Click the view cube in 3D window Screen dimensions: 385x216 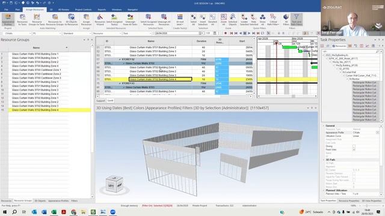114,184
